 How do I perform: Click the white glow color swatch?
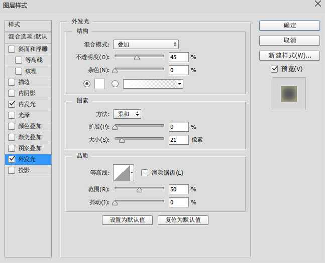(100, 84)
